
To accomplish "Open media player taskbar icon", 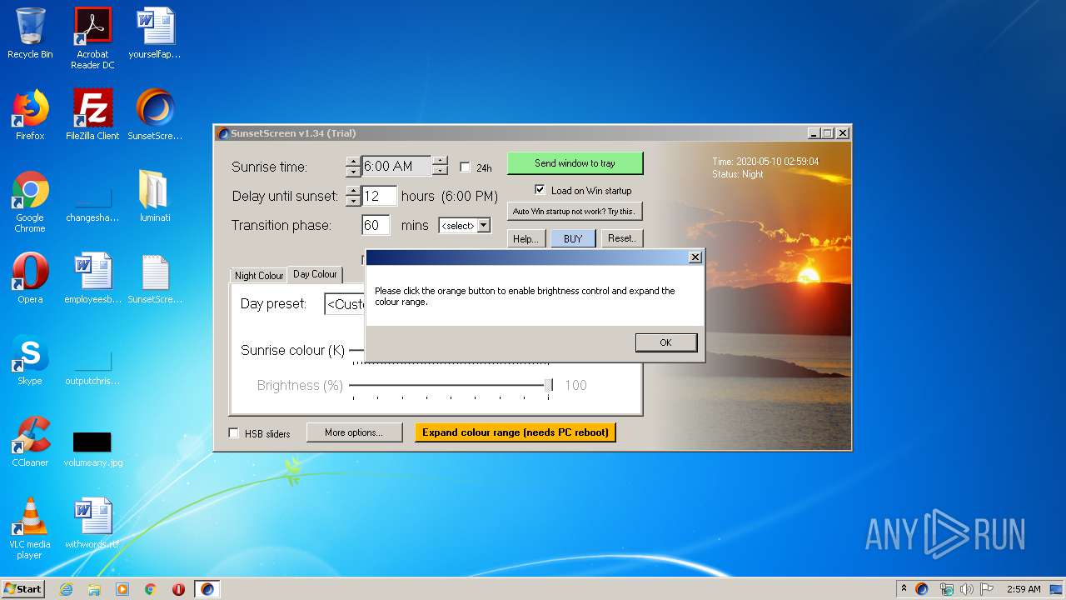I will [x=122, y=589].
